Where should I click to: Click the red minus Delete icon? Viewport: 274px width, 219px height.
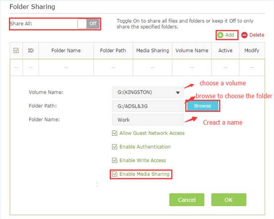244,35
